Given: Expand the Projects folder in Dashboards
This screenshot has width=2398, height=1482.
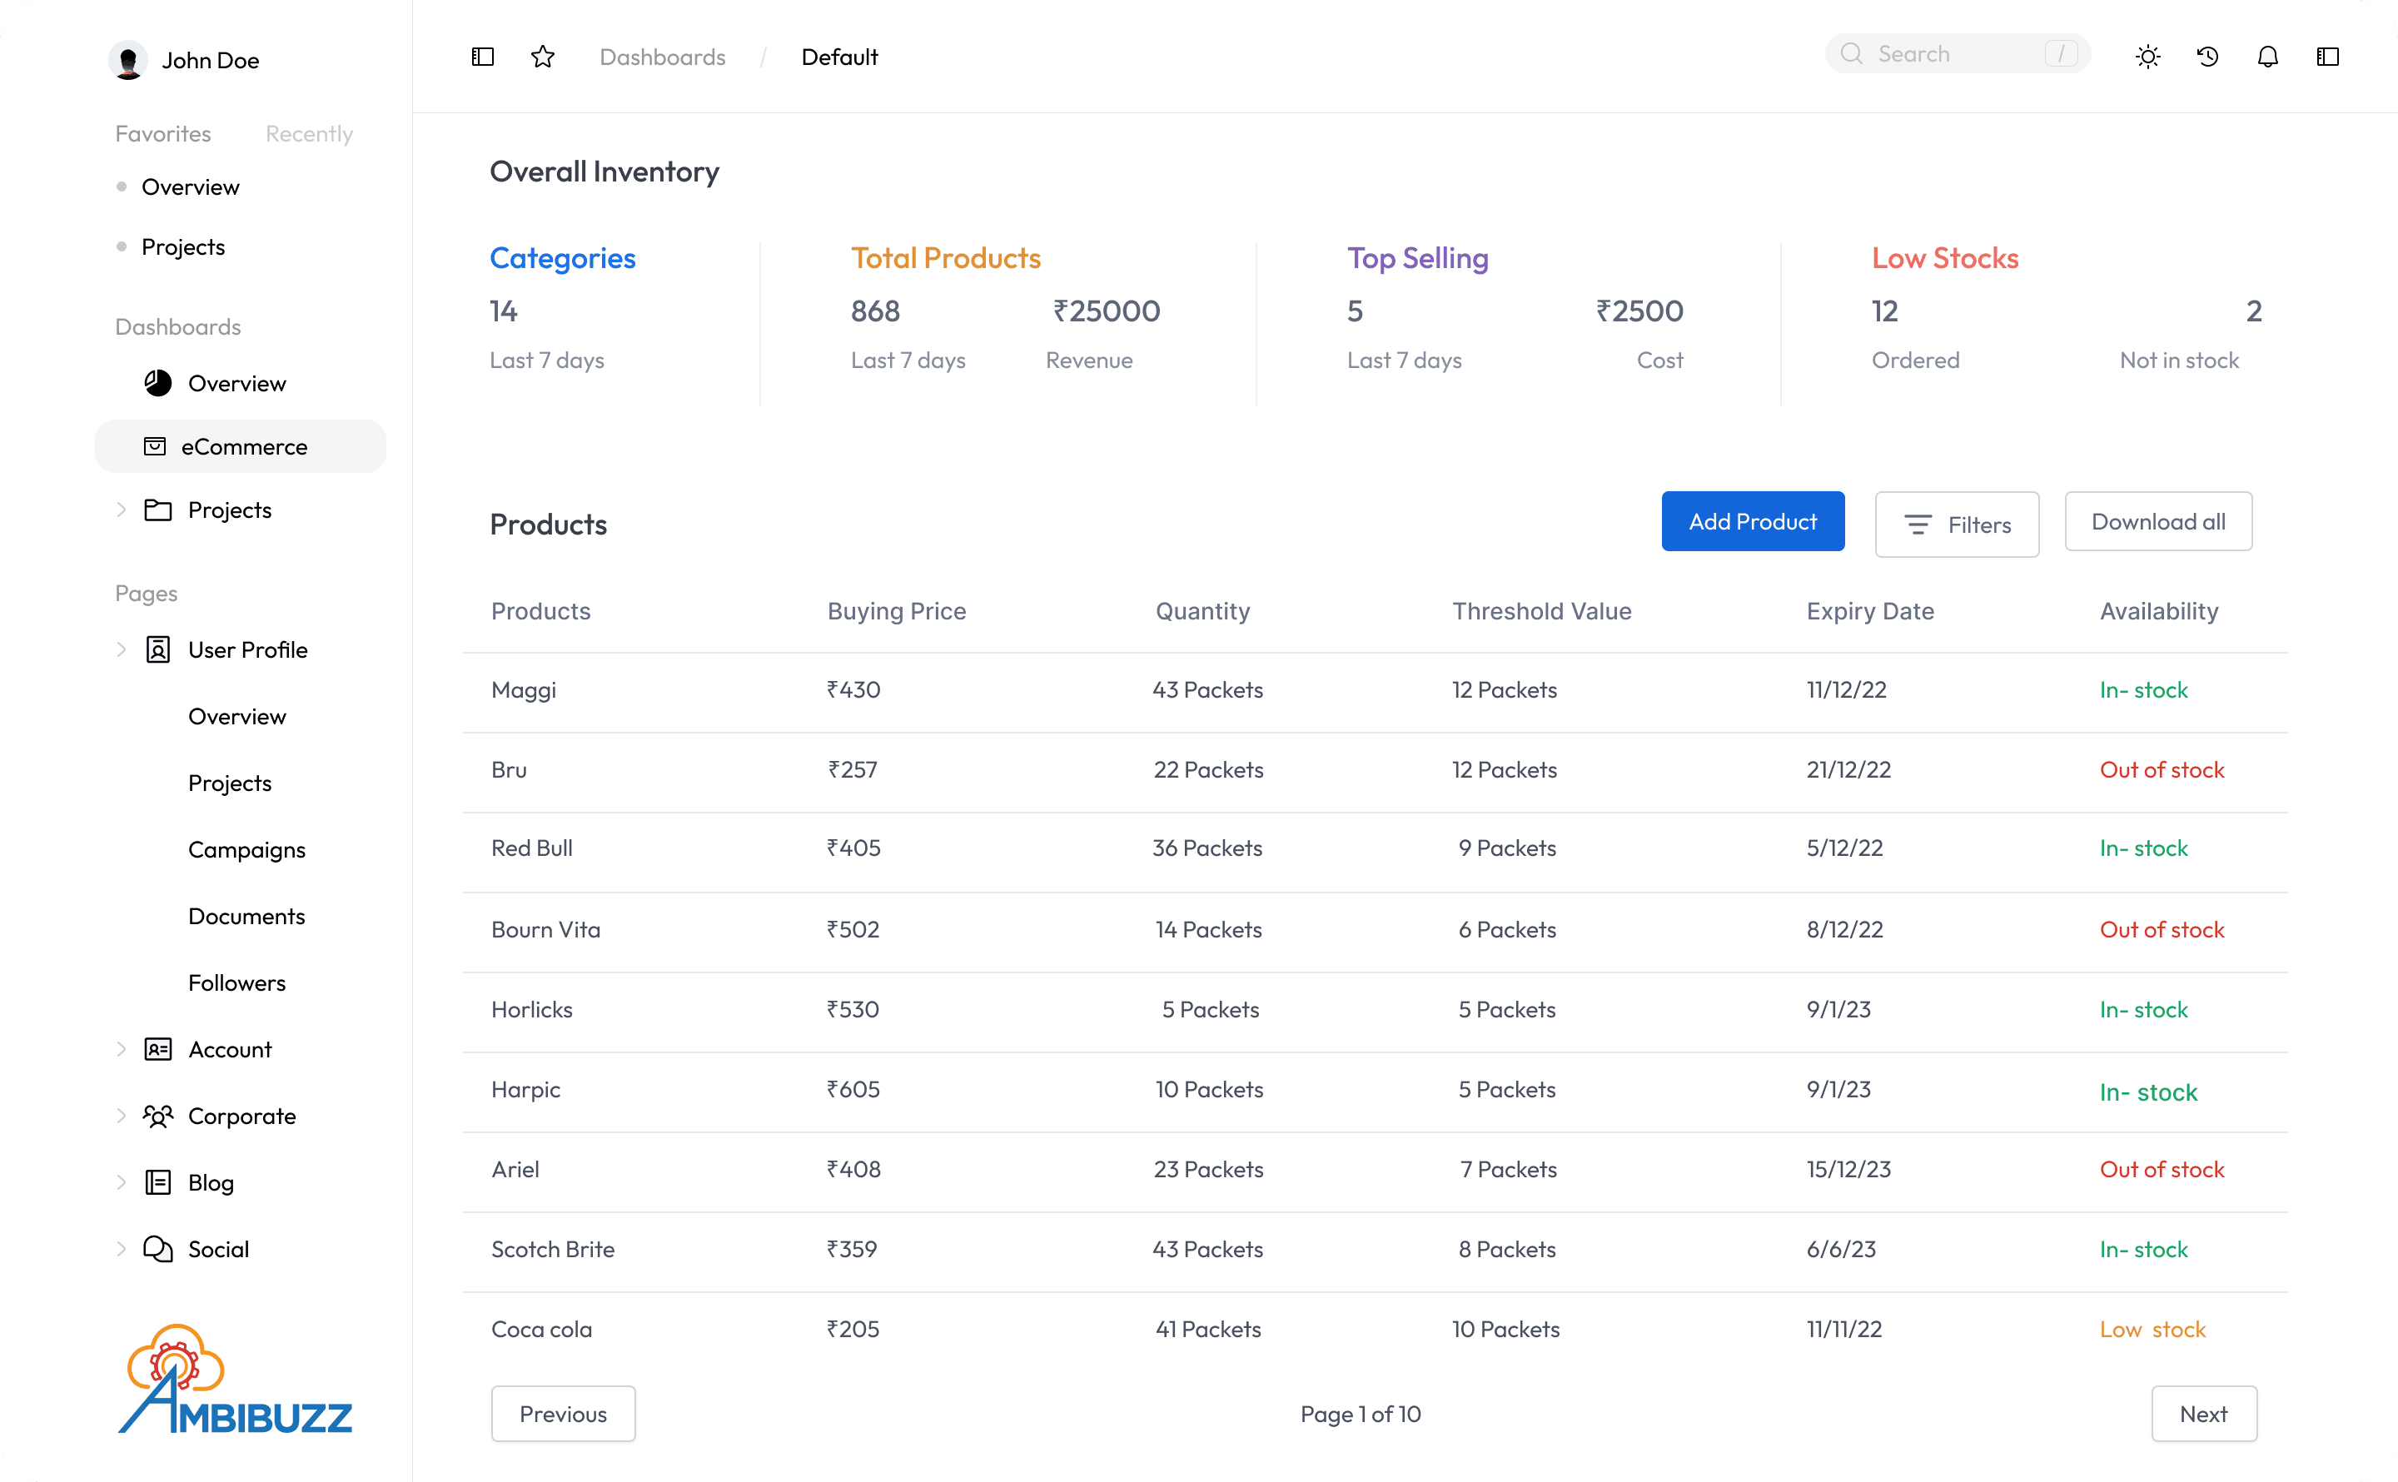Looking at the screenshot, I should point(122,510).
